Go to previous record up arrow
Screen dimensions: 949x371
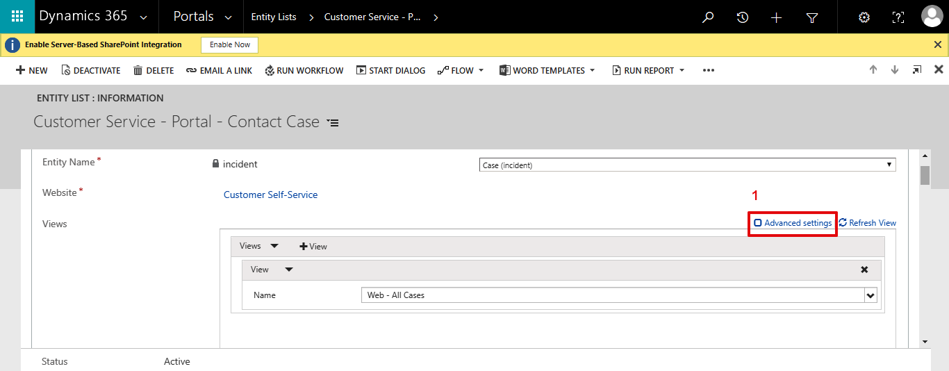[x=873, y=70]
